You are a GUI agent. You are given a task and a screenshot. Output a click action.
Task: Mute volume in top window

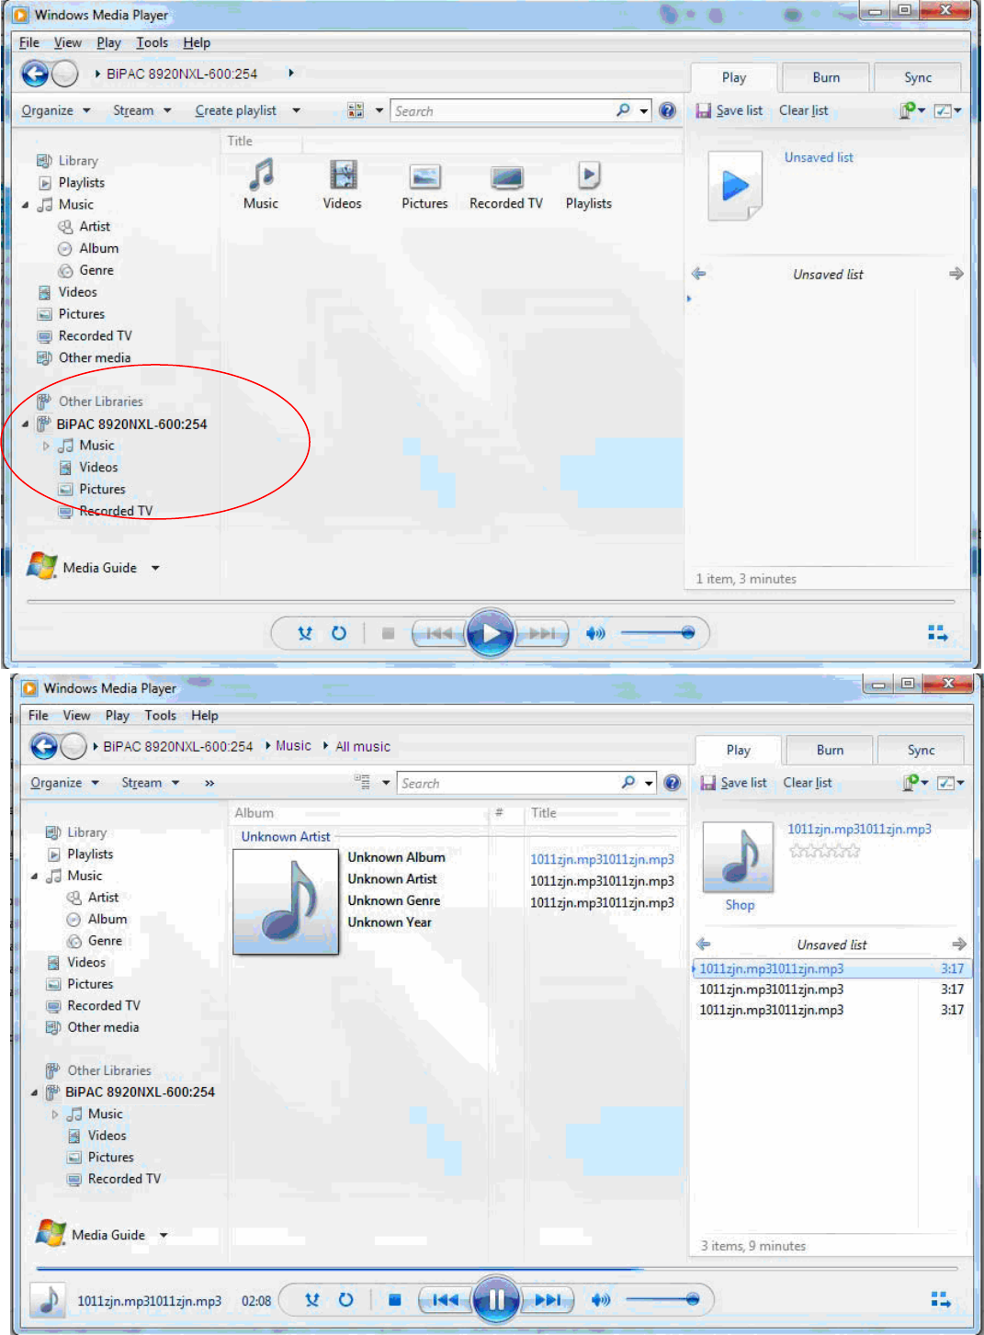[x=595, y=633]
